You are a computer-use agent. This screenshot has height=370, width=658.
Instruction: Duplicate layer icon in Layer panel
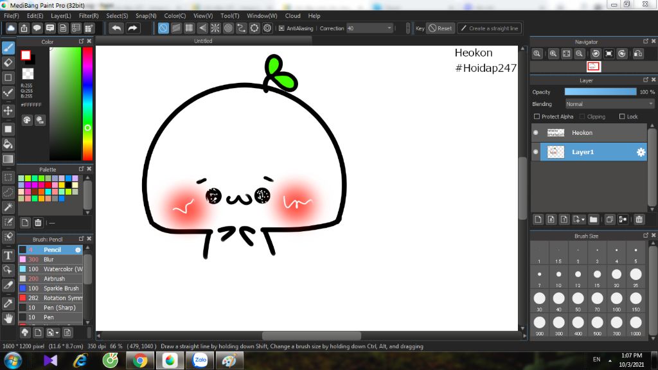pyautogui.click(x=609, y=219)
